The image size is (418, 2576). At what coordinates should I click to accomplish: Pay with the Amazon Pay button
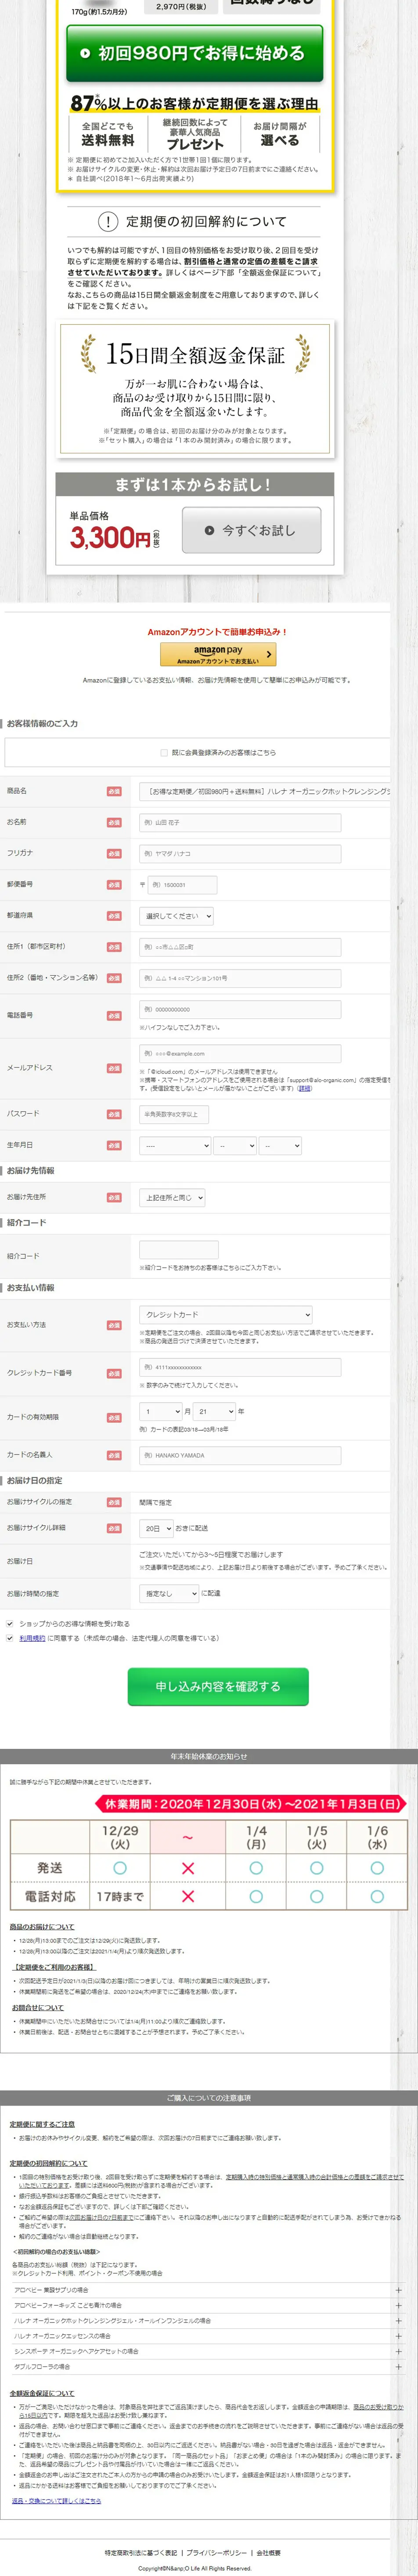coord(217,654)
